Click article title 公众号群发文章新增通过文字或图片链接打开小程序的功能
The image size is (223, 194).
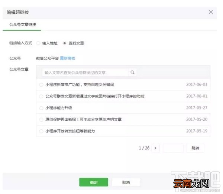click(95, 96)
